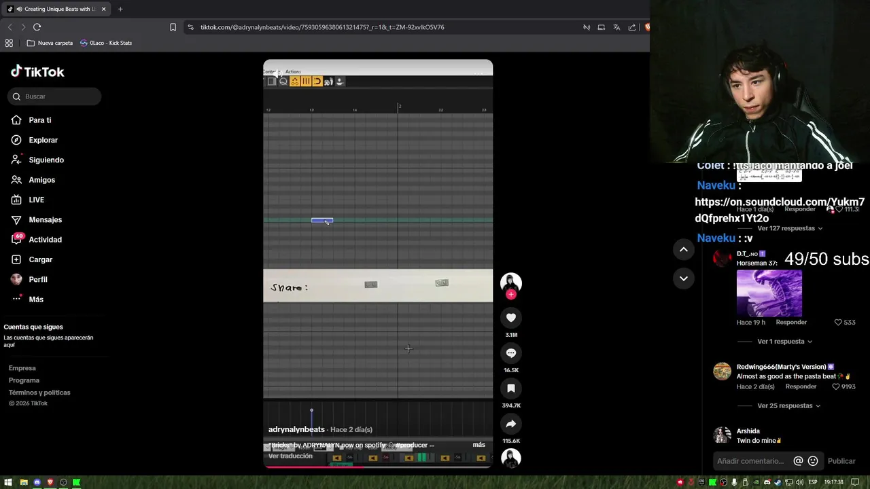Go back in browser history
Screen dimensions: 870x489
pyautogui.click(x=10, y=27)
